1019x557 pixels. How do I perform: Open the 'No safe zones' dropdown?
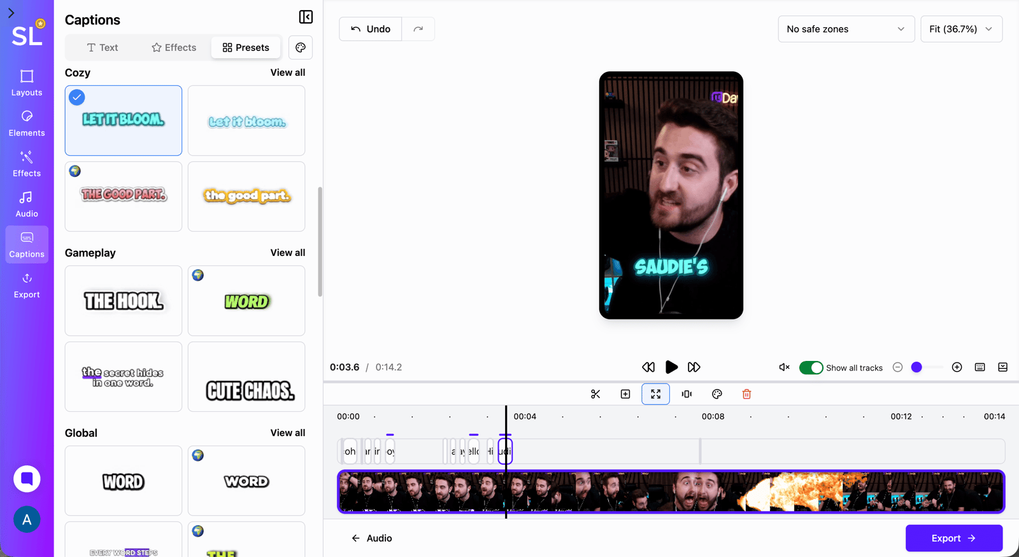tap(846, 29)
